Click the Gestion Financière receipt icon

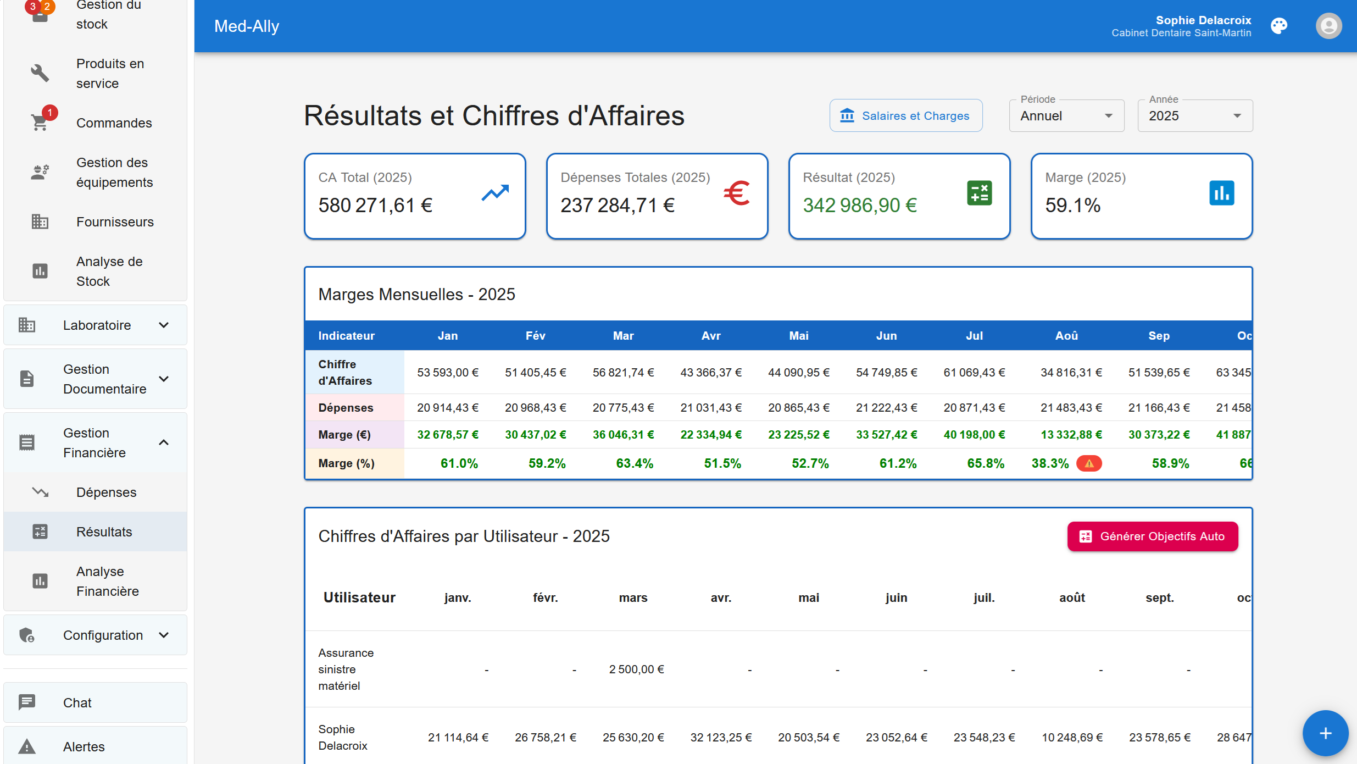click(26, 442)
